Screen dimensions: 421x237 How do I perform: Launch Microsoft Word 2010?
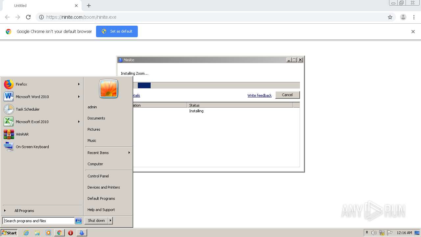[x=42, y=97]
